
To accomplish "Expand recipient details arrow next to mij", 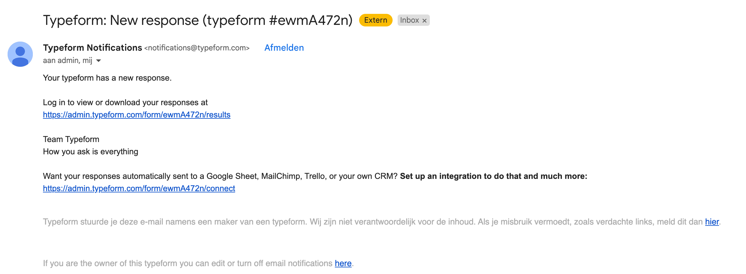I will (99, 60).
